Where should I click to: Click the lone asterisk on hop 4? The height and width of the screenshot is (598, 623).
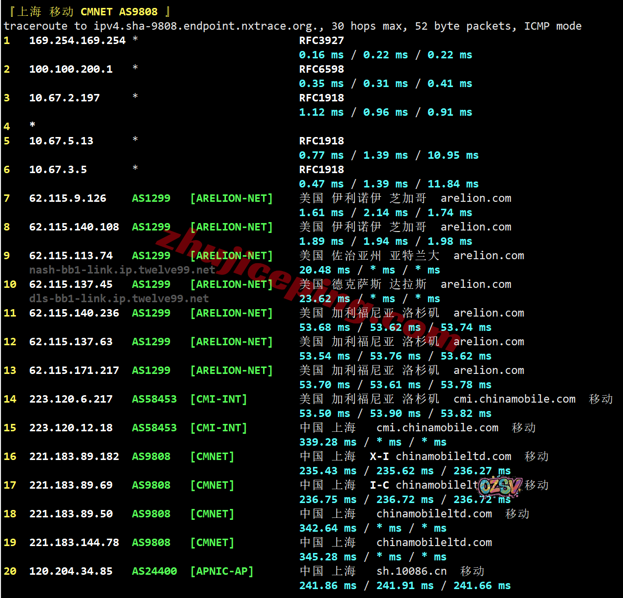pyautogui.click(x=33, y=125)
